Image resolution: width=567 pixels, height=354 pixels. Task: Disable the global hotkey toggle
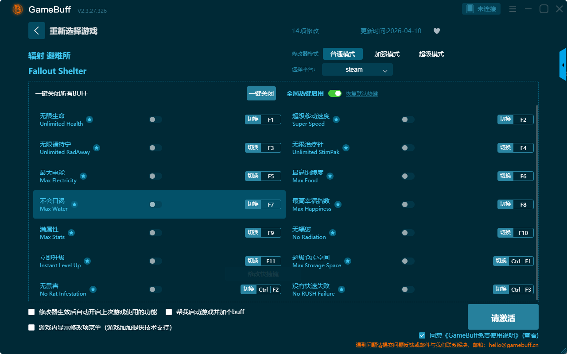click(x=335, y=93)
